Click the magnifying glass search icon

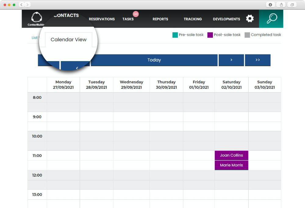(x=271, y=19)
